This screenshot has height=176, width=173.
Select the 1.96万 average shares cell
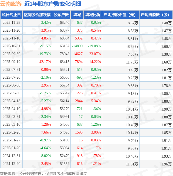(166, 164)
